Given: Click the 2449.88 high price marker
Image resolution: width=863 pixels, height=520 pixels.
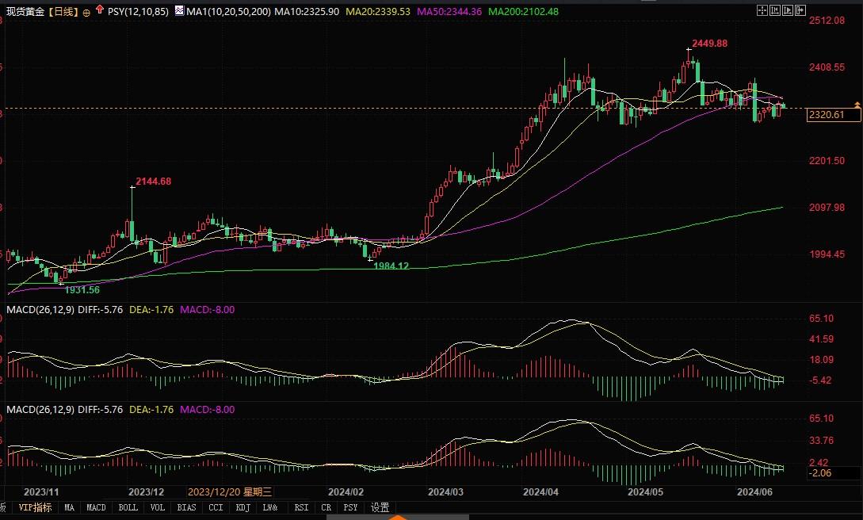Looking at the screenshot, I should pyautogui.click(x=709, y=44).
